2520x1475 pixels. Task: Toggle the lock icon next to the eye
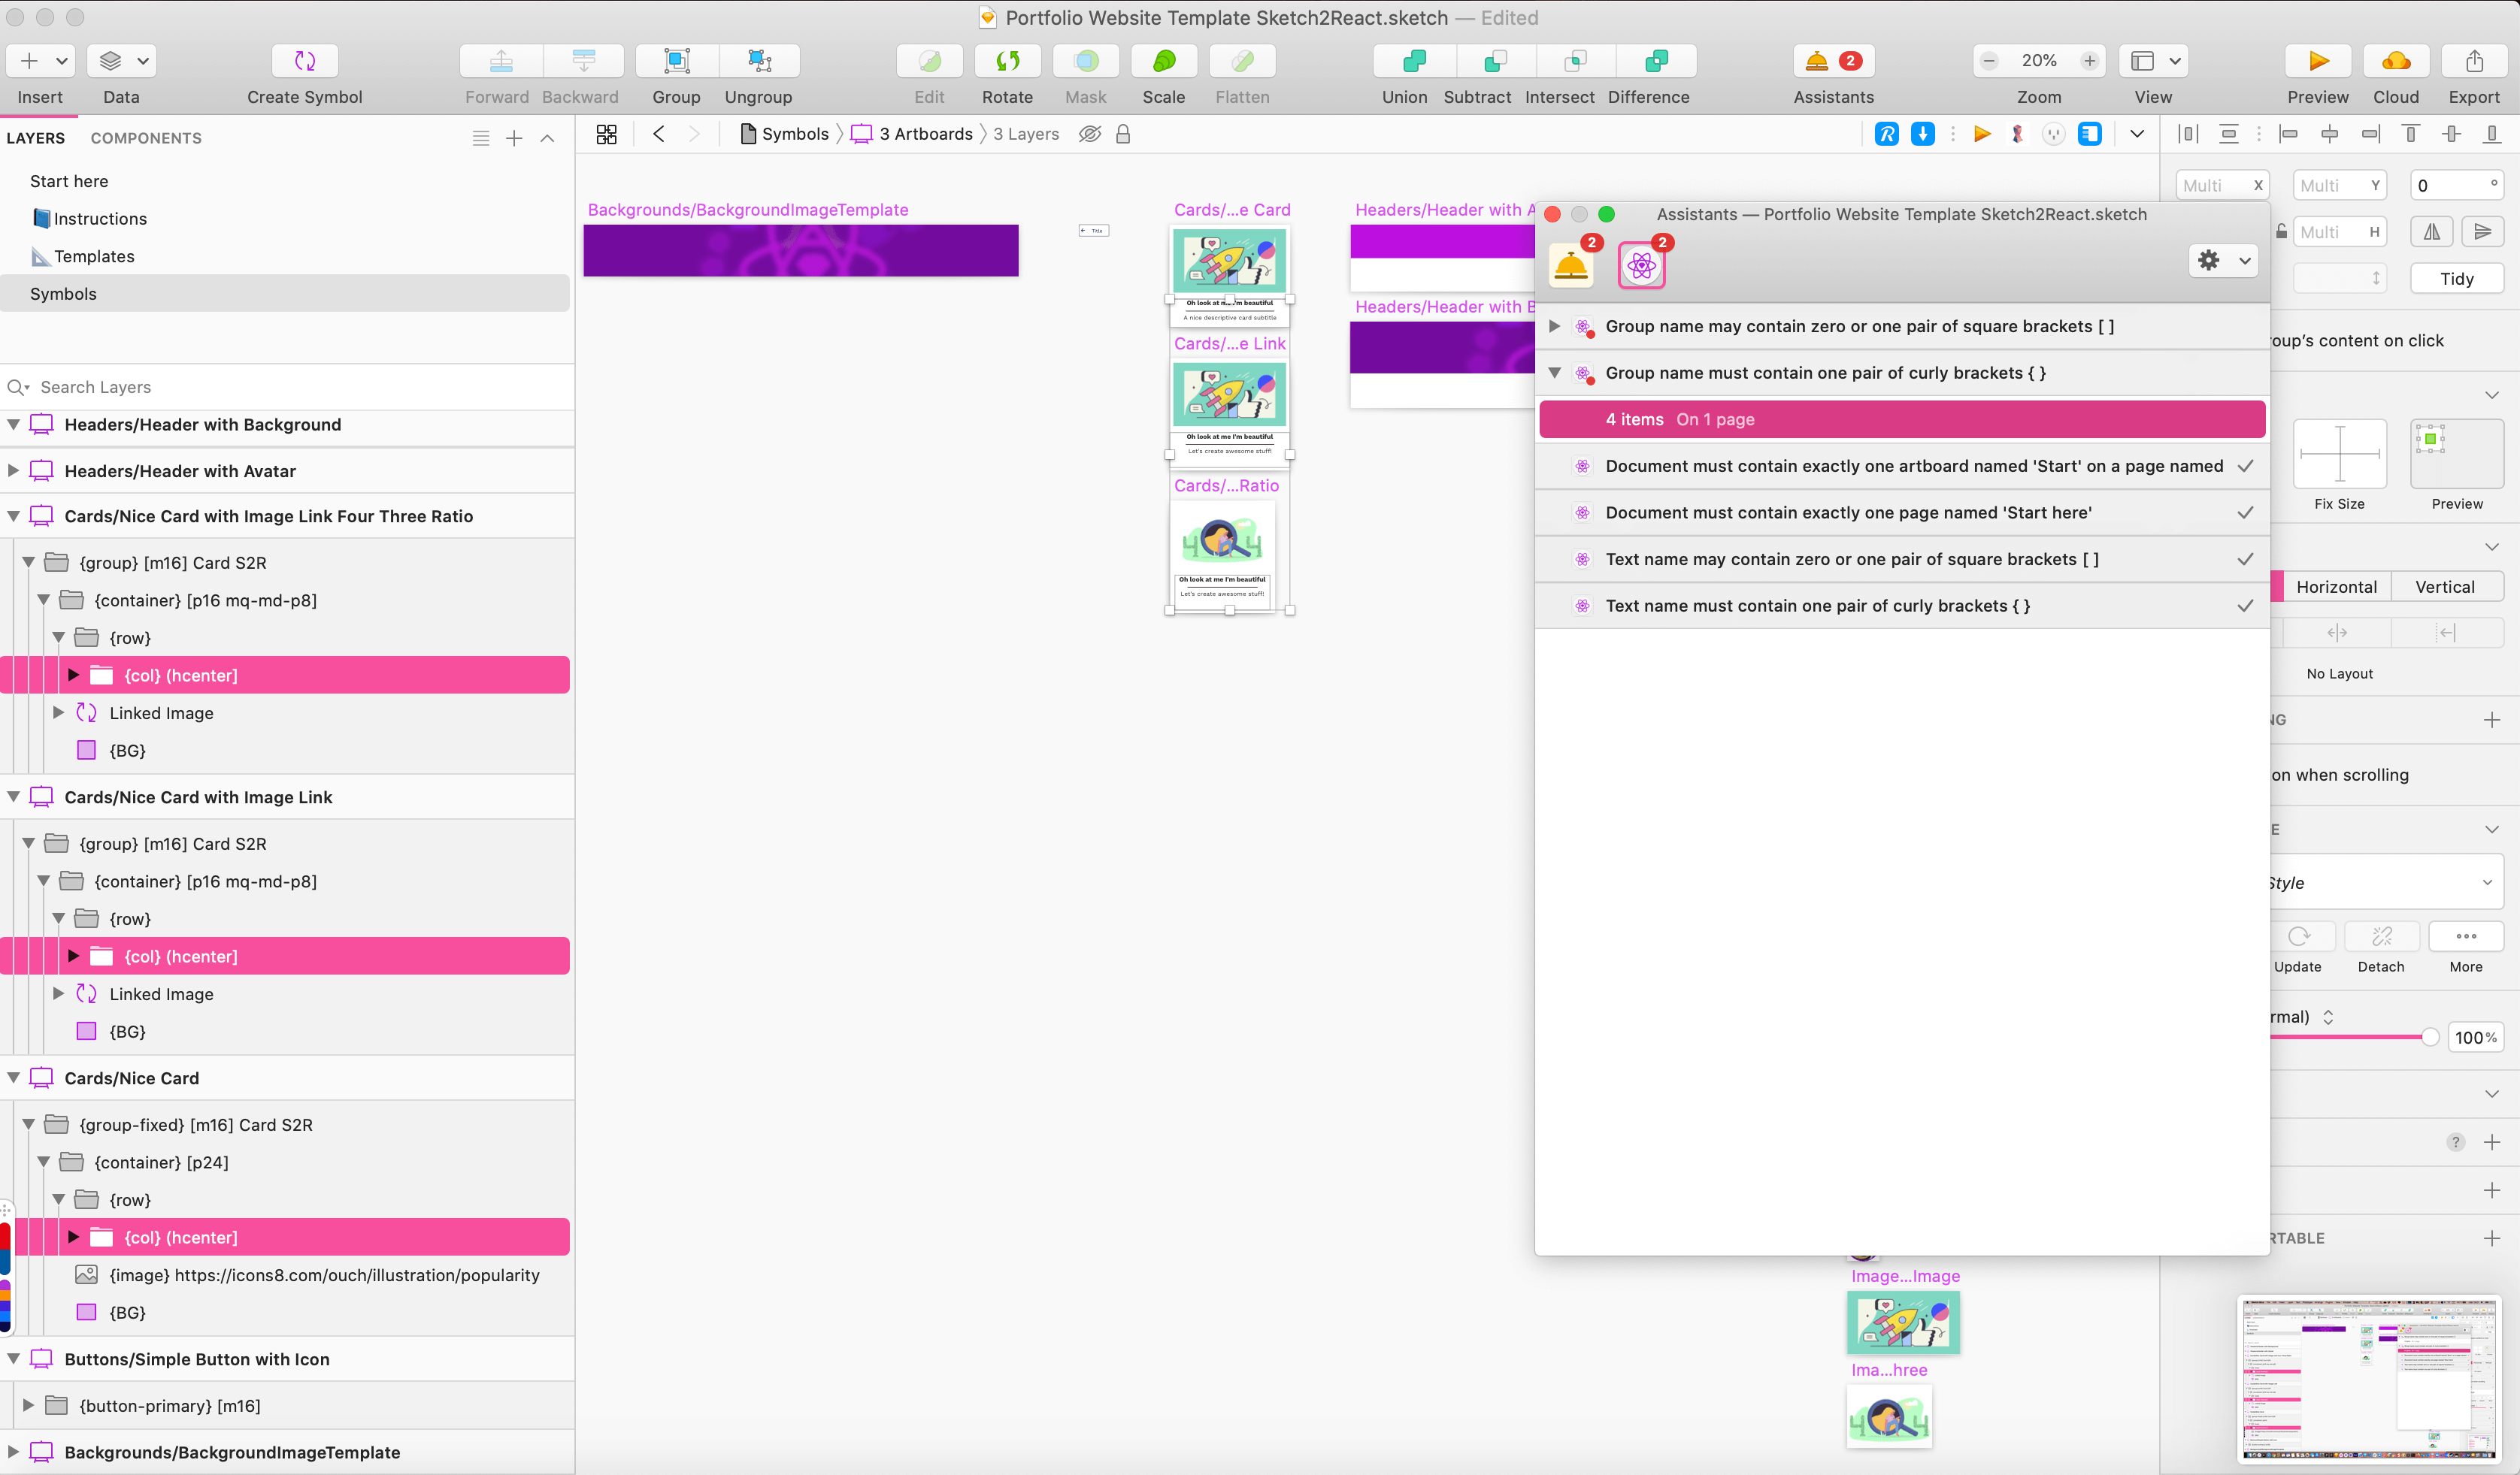[1123, 133]
